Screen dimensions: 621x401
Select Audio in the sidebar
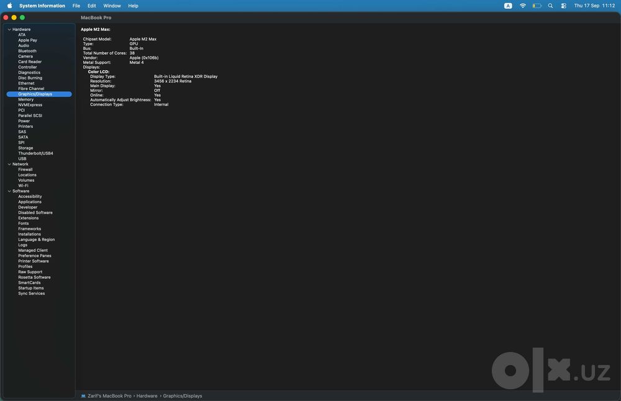(24, 45)
